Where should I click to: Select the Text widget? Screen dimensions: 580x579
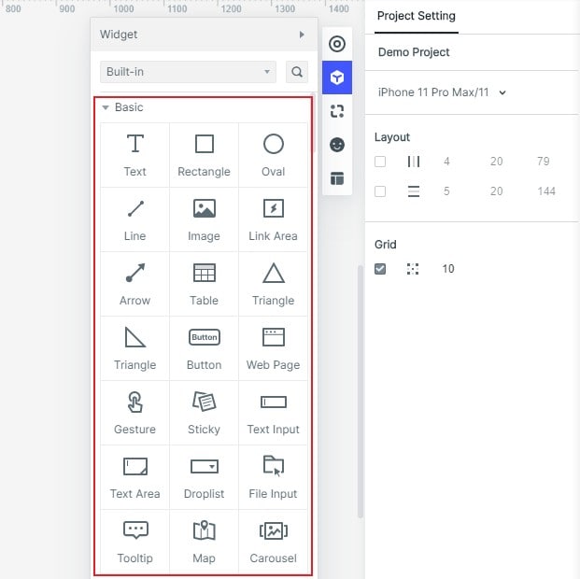(135, 155)
